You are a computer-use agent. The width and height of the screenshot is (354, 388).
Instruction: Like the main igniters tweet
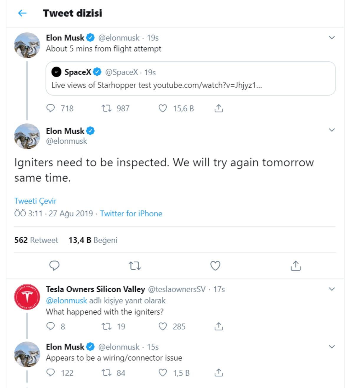click(215, 266)
